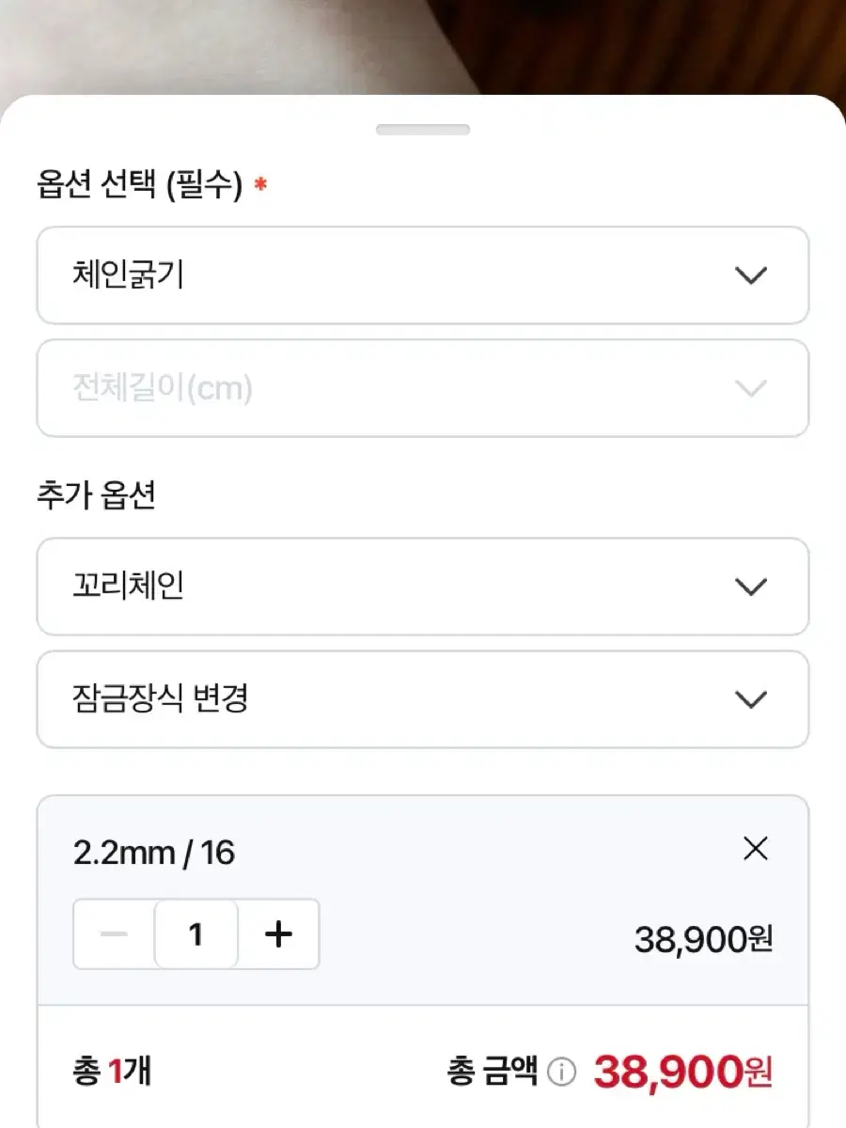This screenshot has height=1128, width=846.
Task: Tap the product photo behind the sheet
Action: tap(423, 47)
